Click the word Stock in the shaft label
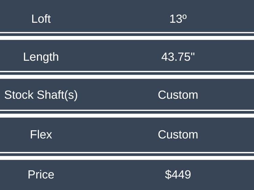The height and width of the screenshot is (190, 254). (x=19, y=95)
